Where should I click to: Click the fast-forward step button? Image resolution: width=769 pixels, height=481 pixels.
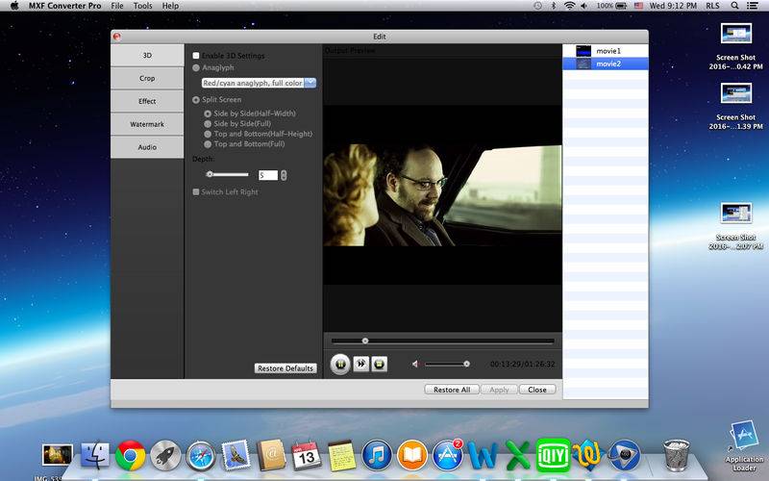(x=361, y=364)
